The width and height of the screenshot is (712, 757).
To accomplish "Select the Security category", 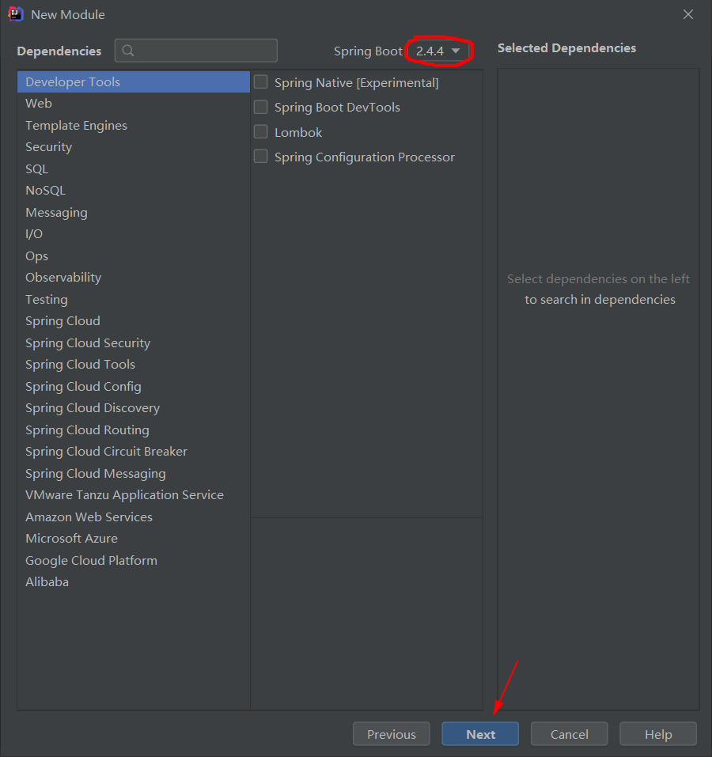I will click(x=48, y=146).
